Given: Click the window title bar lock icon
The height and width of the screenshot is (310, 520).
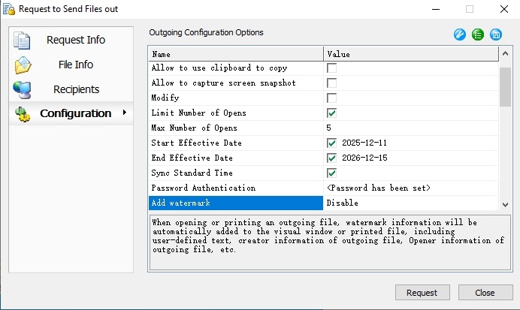Looking at the screenshot, I should (9, 9).
